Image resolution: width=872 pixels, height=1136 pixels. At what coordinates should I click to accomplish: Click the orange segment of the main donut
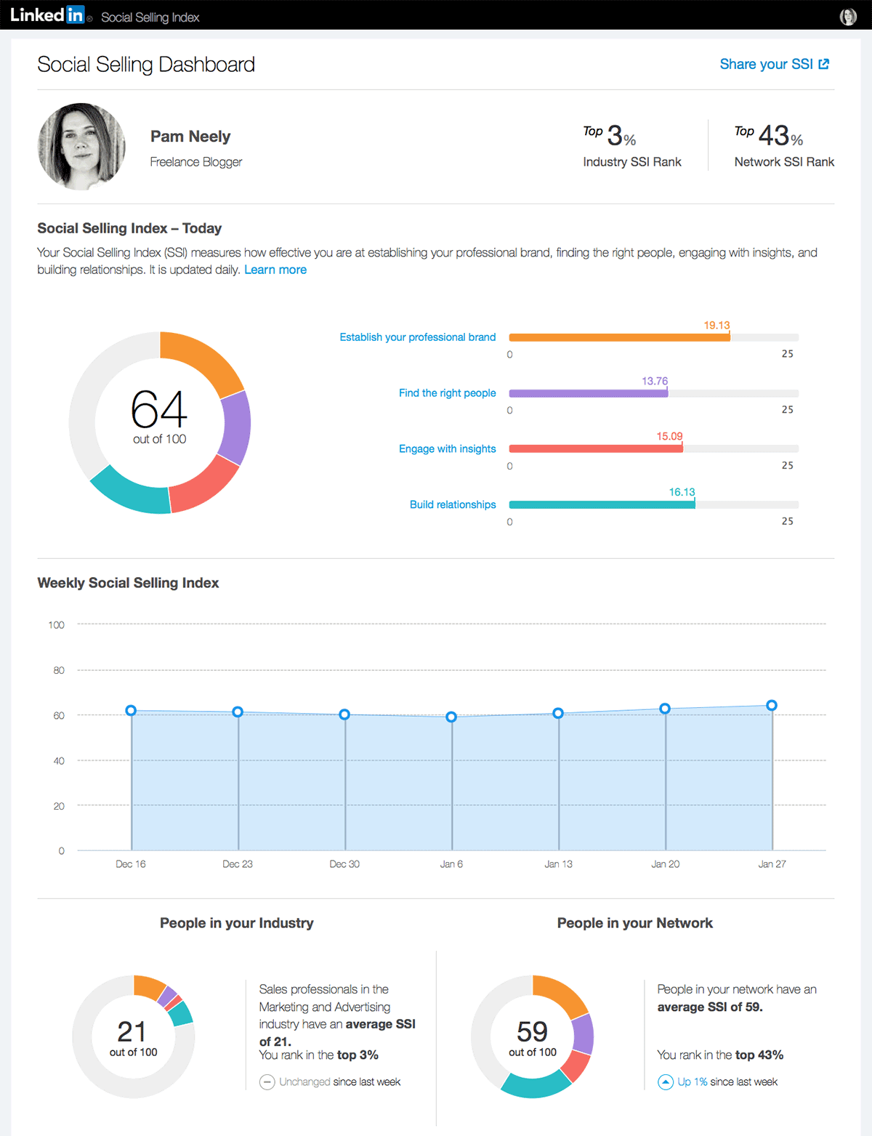(x=205, y=359)
